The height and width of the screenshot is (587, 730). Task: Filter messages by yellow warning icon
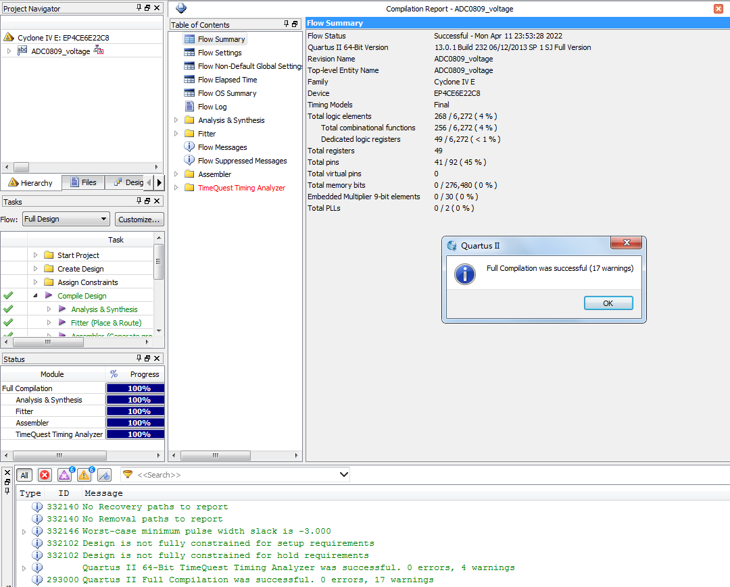coord(84,475)
